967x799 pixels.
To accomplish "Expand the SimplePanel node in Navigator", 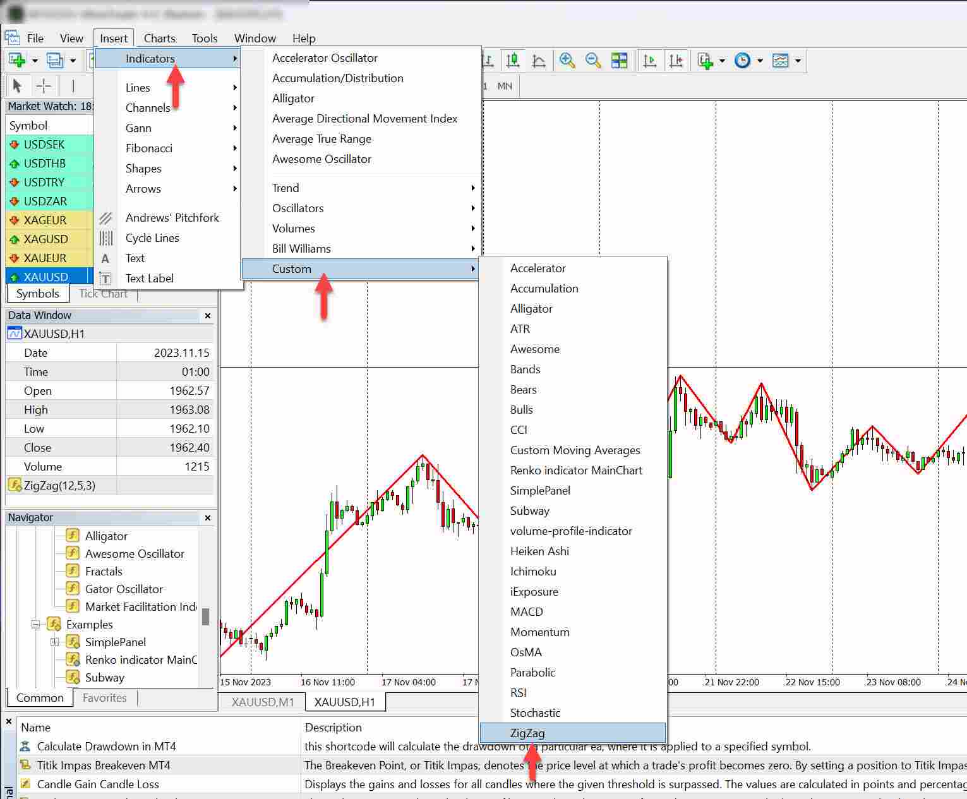I will 55,642.
